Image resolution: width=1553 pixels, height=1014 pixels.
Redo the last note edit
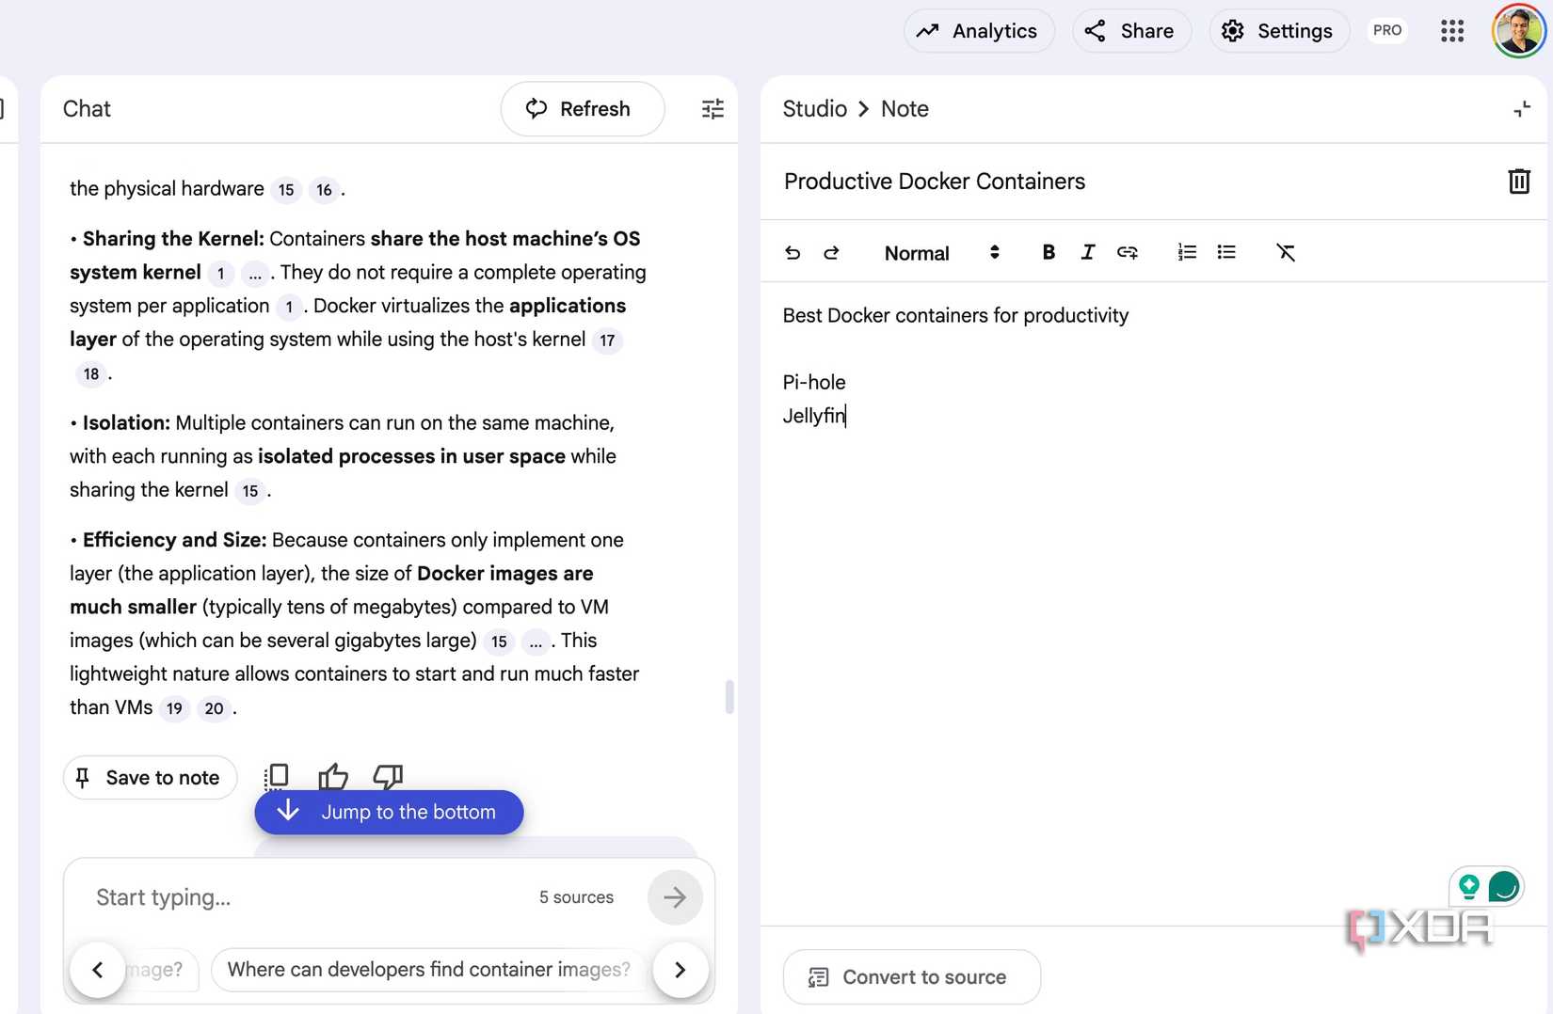pos(831,252)
